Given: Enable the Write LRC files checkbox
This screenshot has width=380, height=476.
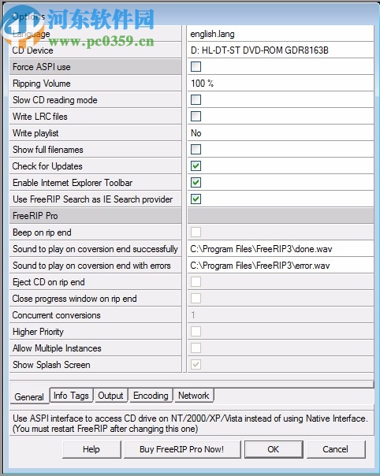Looking at the screenshot, I should (196, 117).
